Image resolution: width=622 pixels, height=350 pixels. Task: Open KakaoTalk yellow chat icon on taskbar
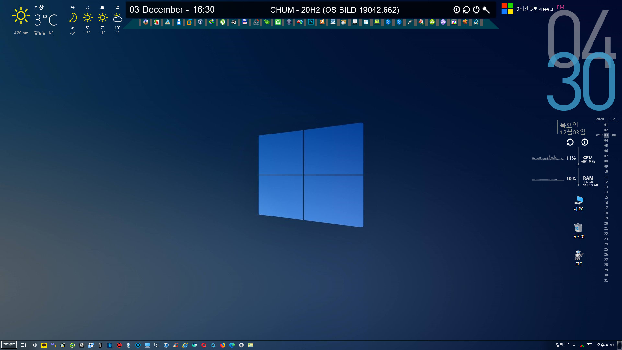tap(44, 345)
